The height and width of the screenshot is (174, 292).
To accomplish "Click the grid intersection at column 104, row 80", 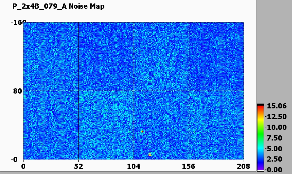I will tap(134, 91).
